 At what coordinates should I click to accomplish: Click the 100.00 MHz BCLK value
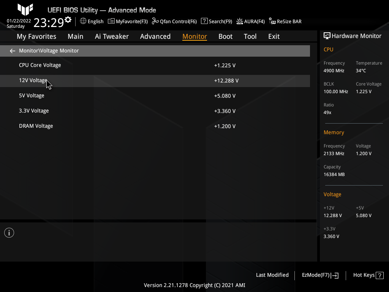(x=336, y=92)
